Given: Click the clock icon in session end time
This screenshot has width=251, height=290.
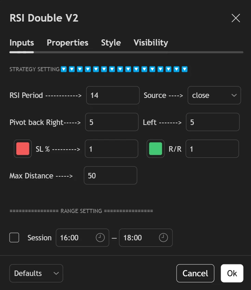Looking at the screenshot, I should pos(164,238).
